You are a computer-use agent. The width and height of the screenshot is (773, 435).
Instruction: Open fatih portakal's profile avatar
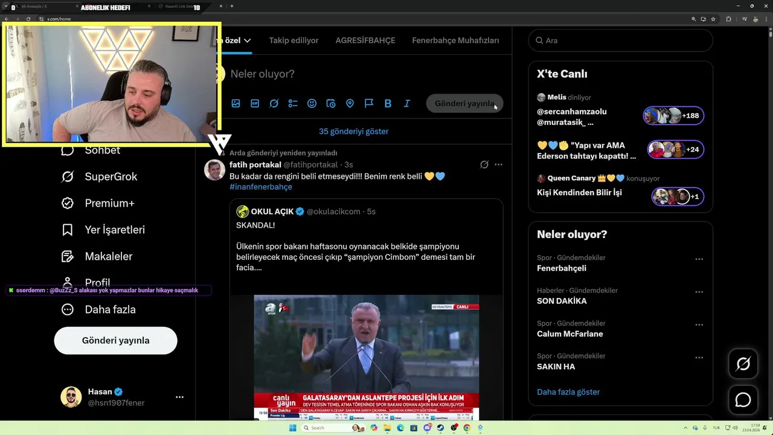tap(214, 170)
